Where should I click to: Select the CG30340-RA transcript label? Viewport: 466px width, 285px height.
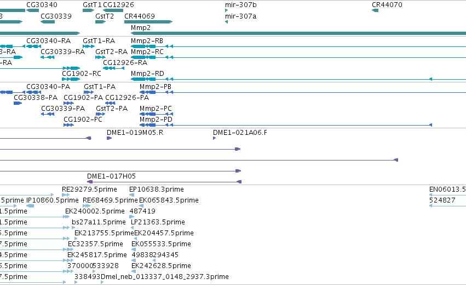coord(48,40)
